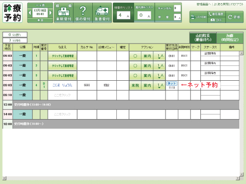Go to previous day with left arrow
This screenshot has height=184, width=246.
(30, 13)
